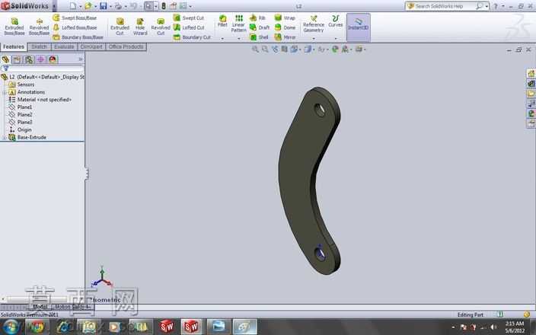Open the DisplayManager tab

tap(53, 59)
